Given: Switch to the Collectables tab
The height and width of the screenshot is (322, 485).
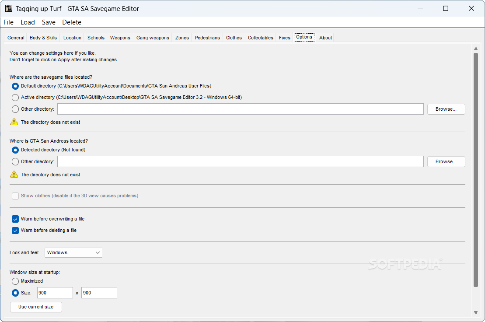Looking at the screenshot, I should [261, 38].
